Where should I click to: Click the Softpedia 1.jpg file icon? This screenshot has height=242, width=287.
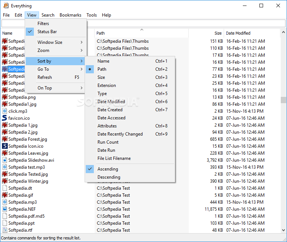[x=4, y=125]
